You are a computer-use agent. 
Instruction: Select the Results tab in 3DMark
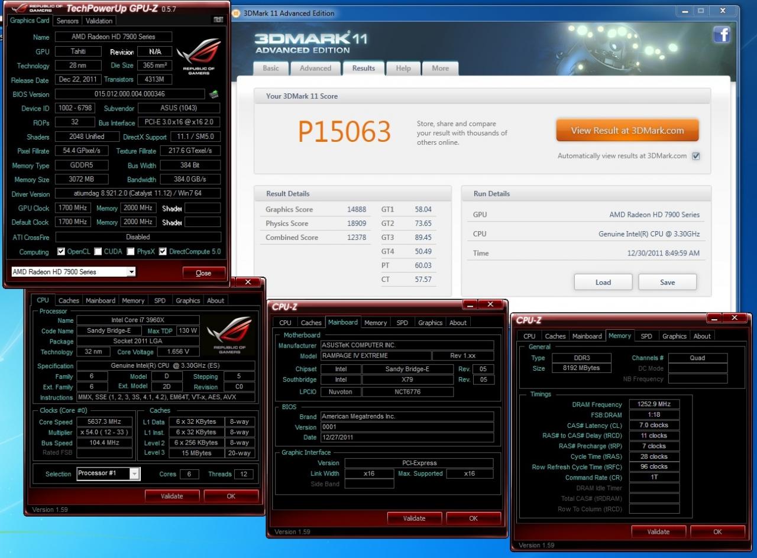pyautogui.click(x=364, y=68)
